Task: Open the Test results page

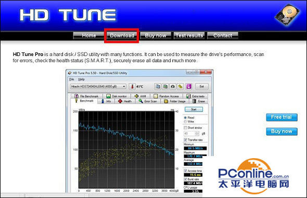Action: [x=189, y=35]
